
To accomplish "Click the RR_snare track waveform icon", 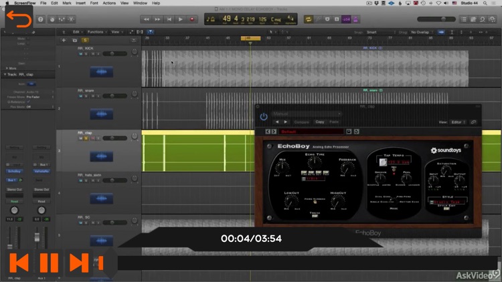I will (101, 114).
